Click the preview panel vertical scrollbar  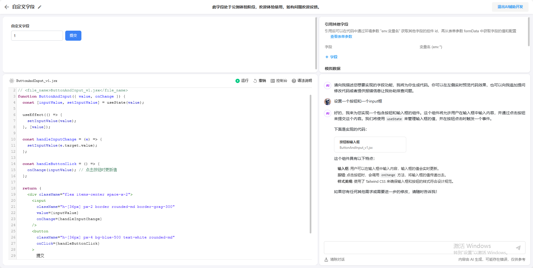316,43
